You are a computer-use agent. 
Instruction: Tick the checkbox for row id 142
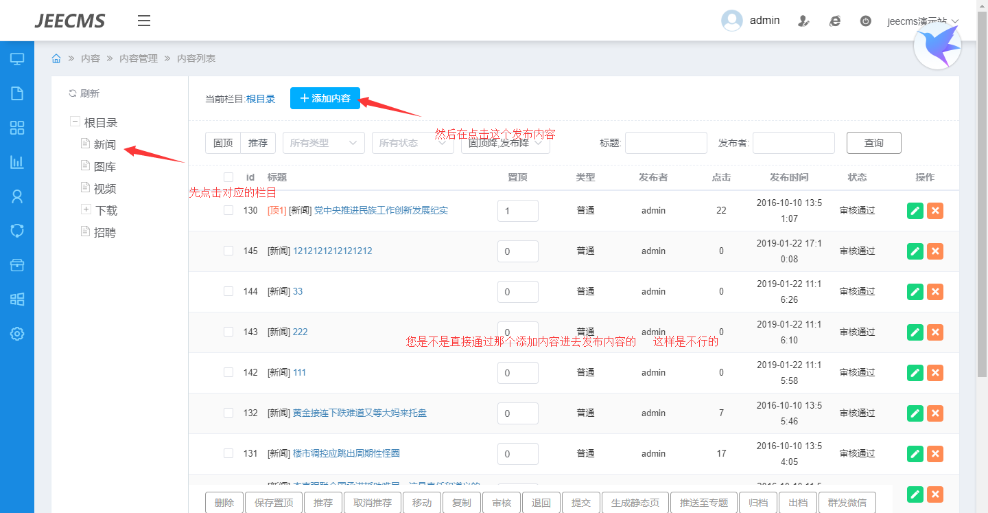point(228,372)
